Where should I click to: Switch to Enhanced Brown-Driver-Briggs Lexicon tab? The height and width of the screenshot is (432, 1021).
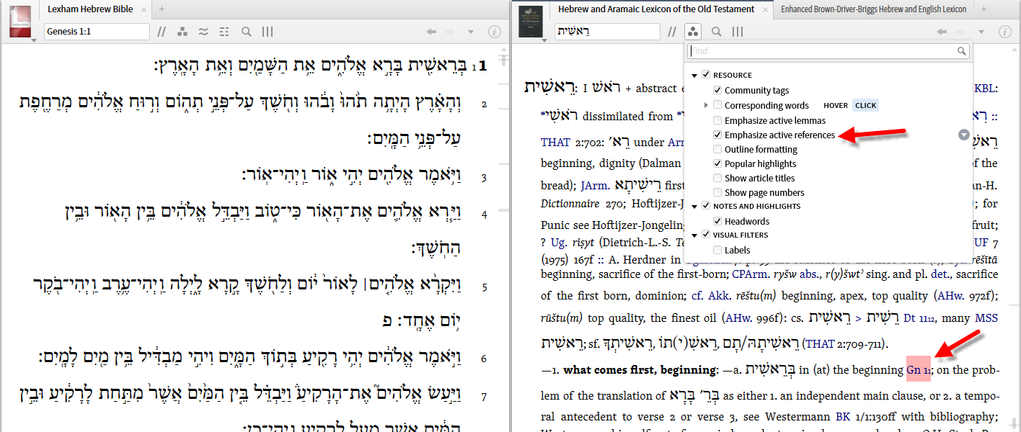(873, 9)
